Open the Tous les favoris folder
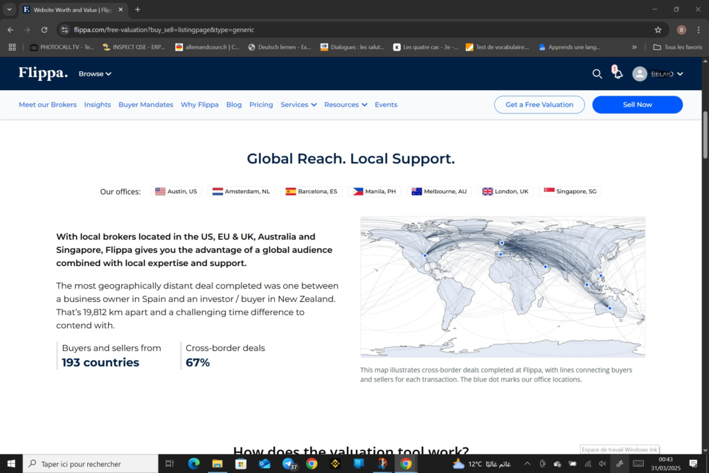The width and height of the screenshot is (709, 473). tap(678, 47)
